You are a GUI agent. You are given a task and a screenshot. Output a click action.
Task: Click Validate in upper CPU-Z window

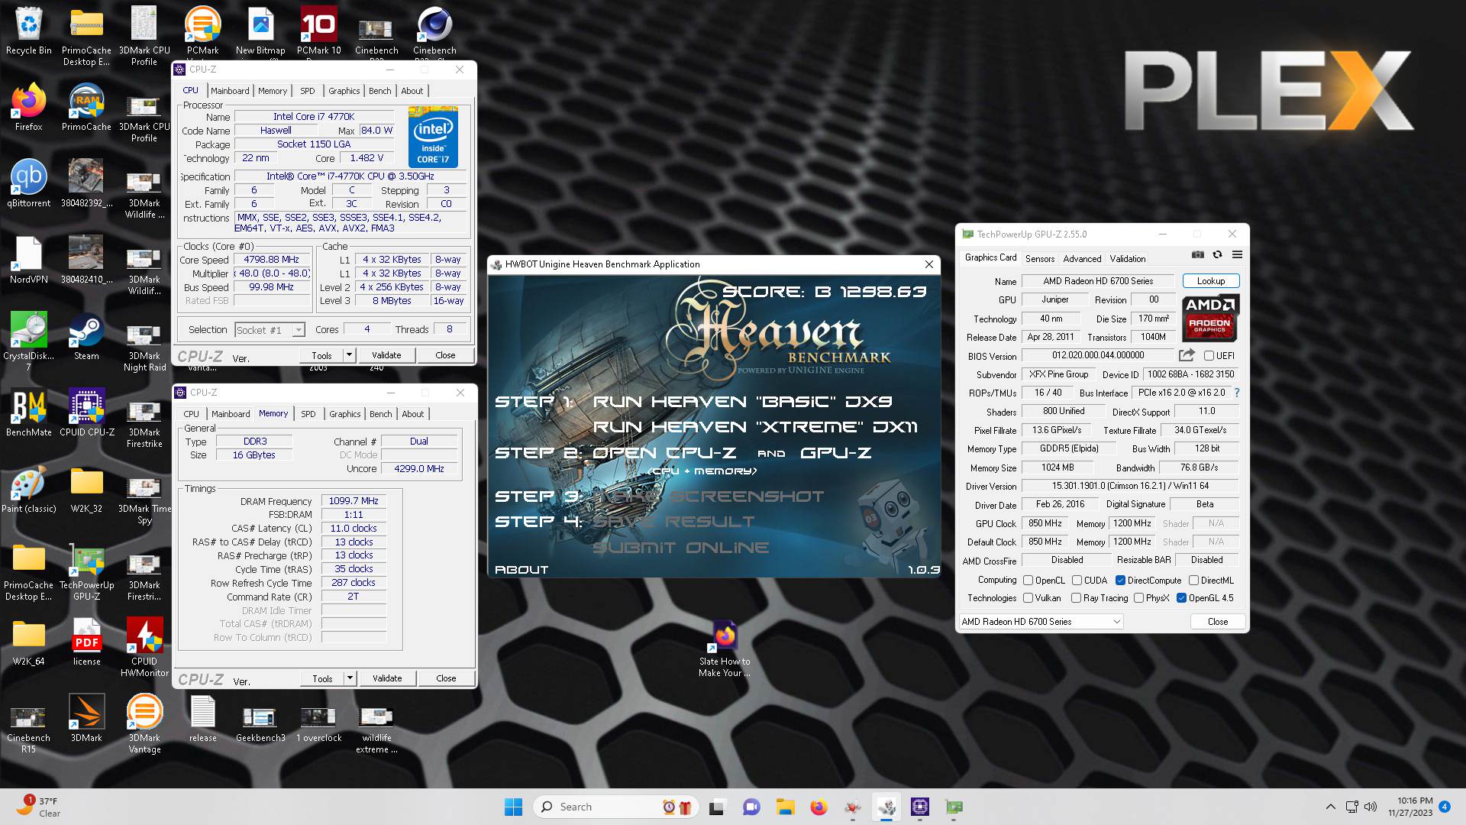tap(386, 355)
